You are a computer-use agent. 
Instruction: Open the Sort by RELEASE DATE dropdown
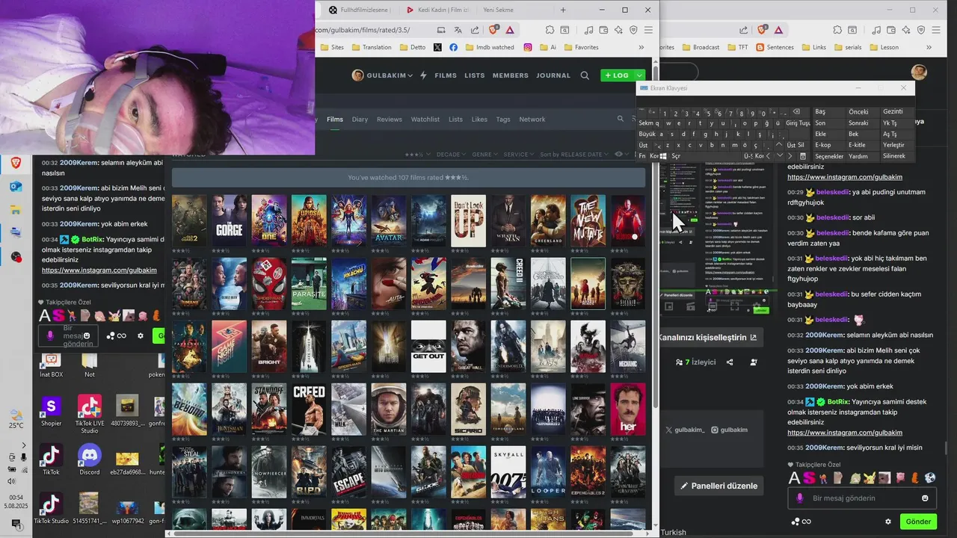(x=573, y=155)
